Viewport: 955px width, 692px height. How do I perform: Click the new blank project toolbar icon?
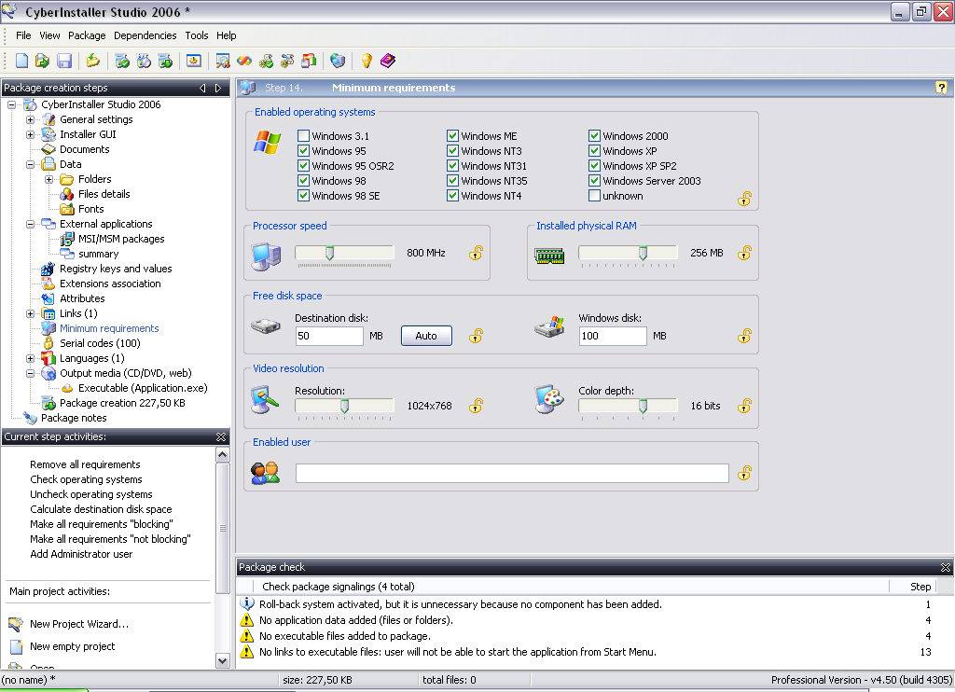[22, 61]
